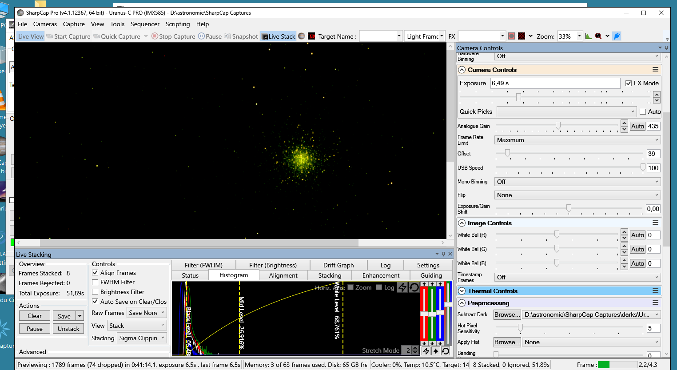The height and width of the screenshot is (370, 677).
Task: Click the blue focus assistant icon in toolbar
Action: pos(617,36)
